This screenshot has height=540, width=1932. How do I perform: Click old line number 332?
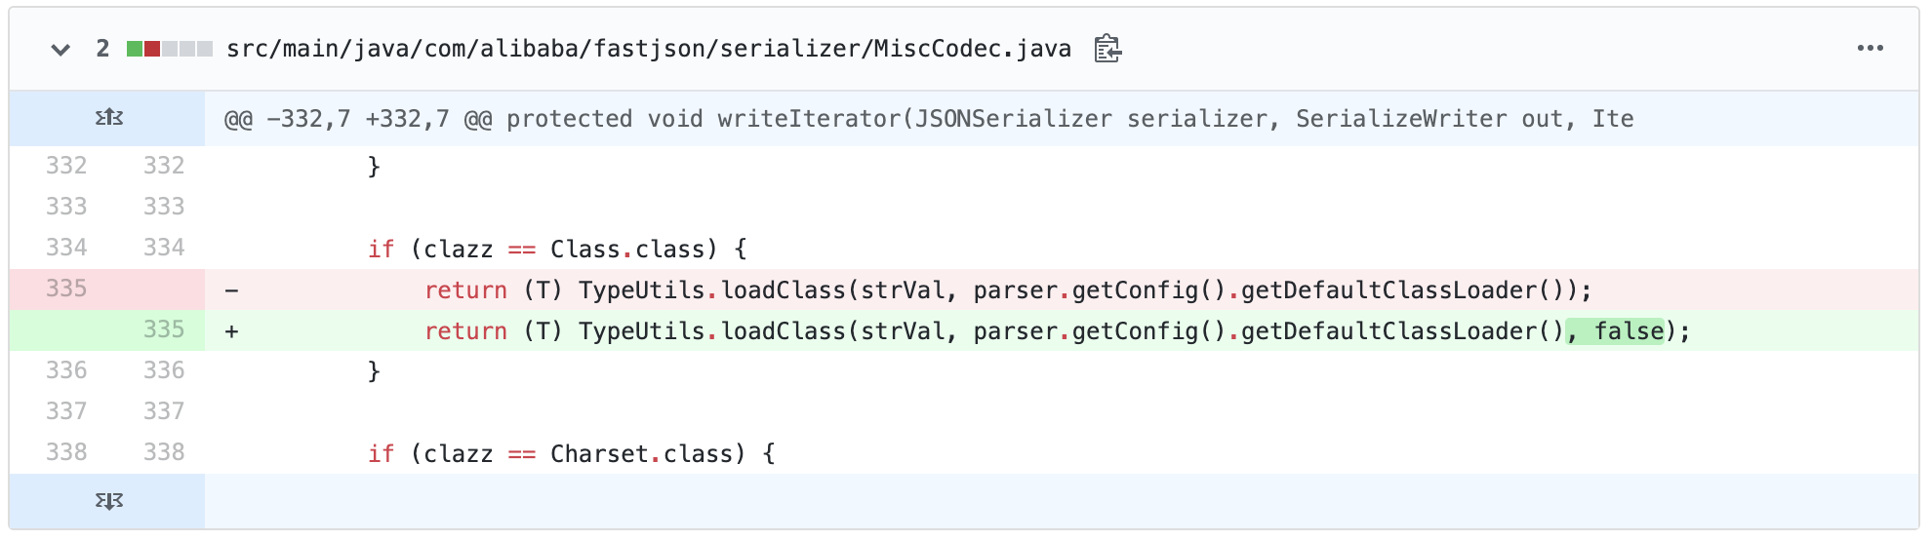tap(66, 166)
